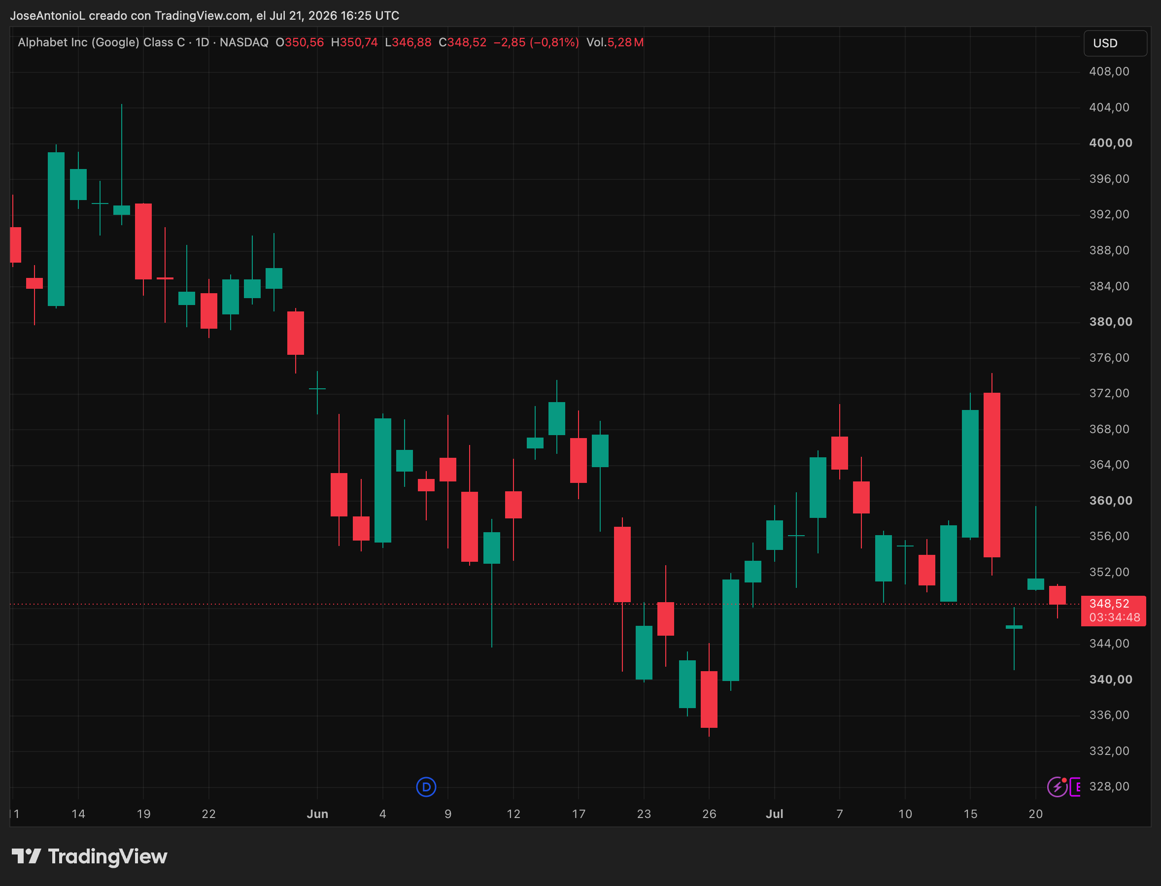Click the 26 date label on time axis
Viewport: 1161px width, 886px height.
[709, 814]
